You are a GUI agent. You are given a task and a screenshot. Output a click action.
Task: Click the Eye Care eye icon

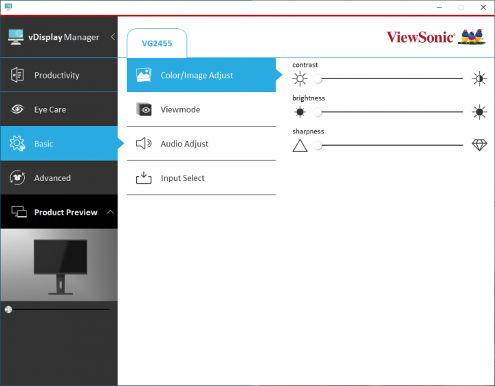(x=17, y=109)
